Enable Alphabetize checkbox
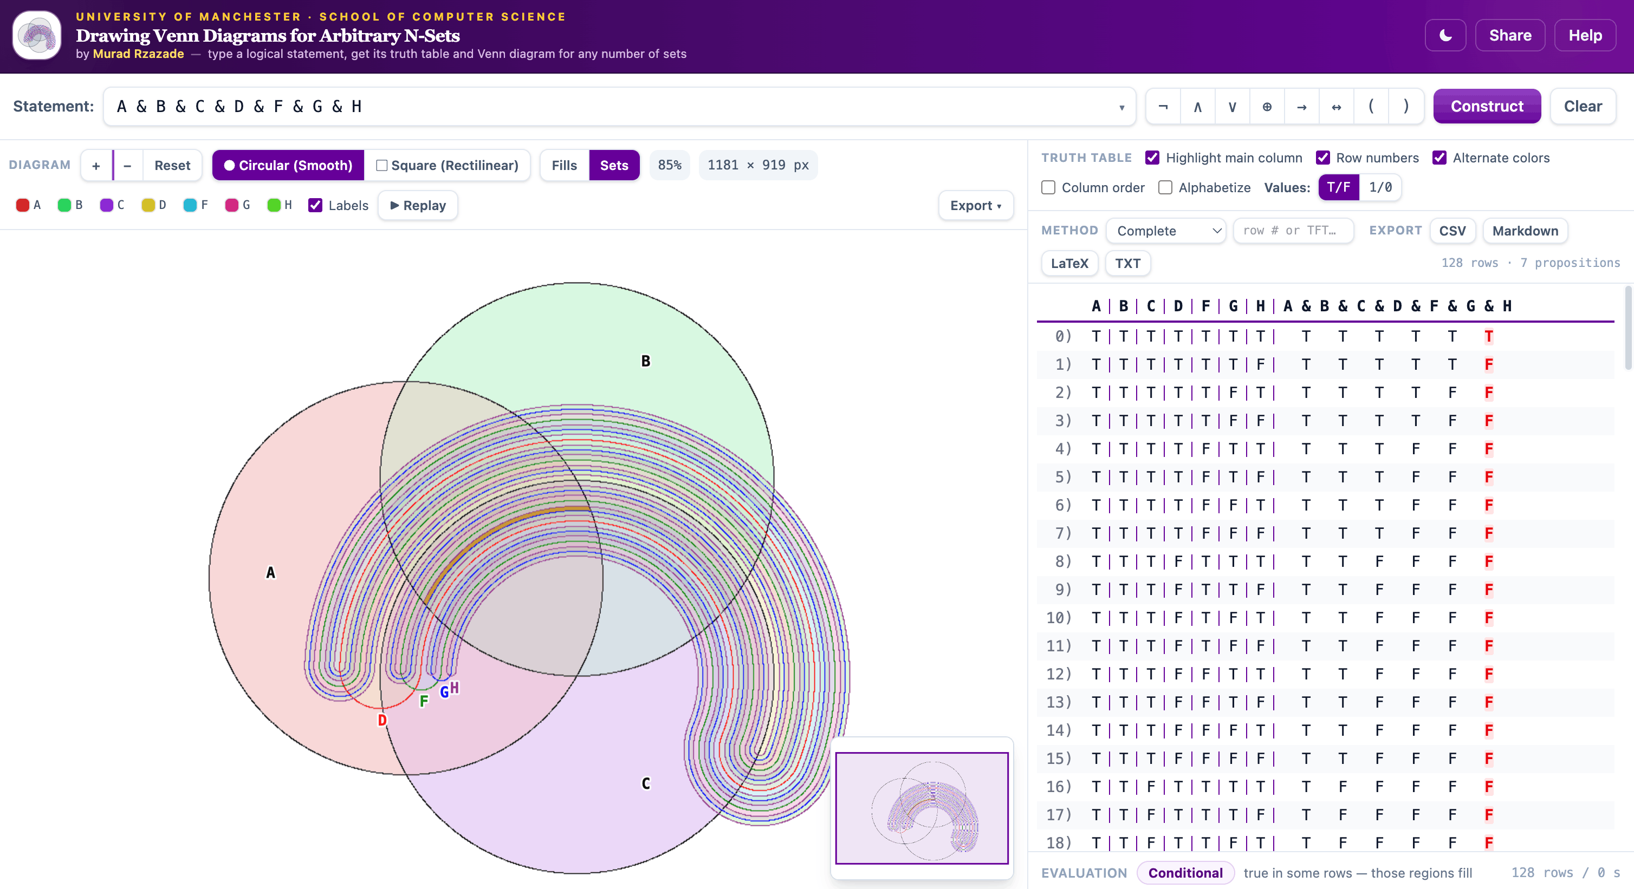The image size is (1634, 889). click(1165, 188)
